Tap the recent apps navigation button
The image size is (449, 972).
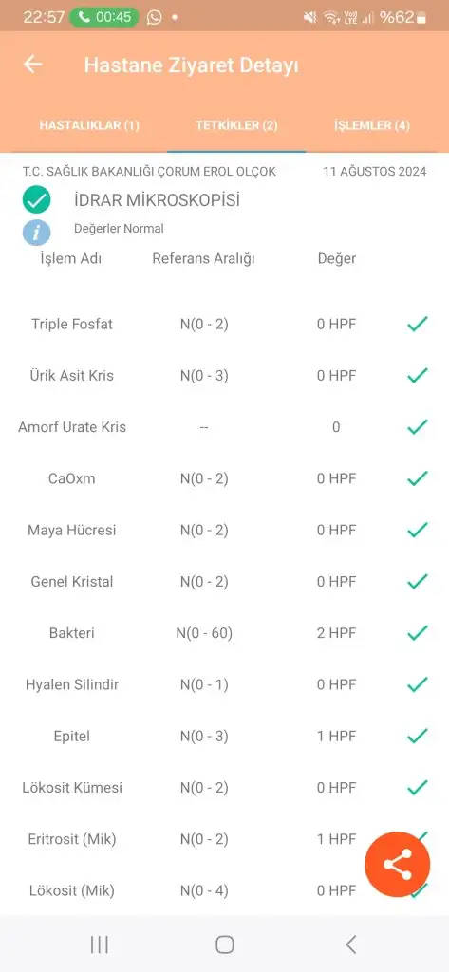pyautogui.click(x=100, y=944)
